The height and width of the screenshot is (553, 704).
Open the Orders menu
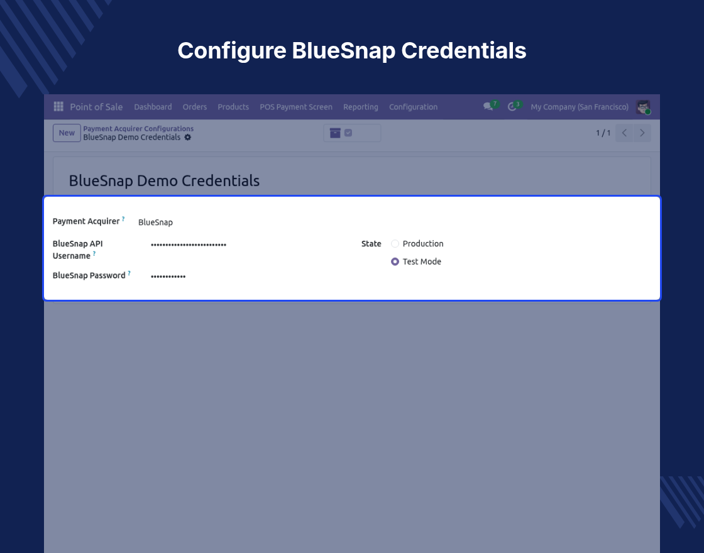195,107
